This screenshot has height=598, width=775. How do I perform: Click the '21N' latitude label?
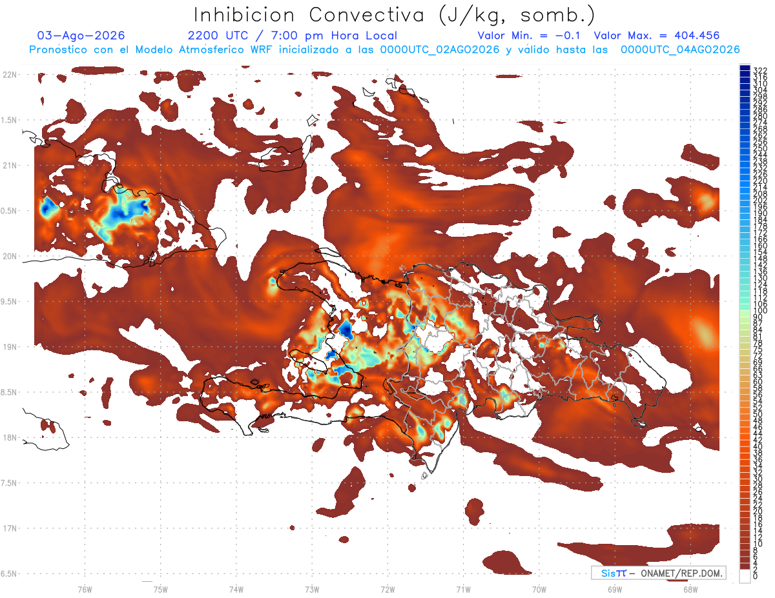11,165
